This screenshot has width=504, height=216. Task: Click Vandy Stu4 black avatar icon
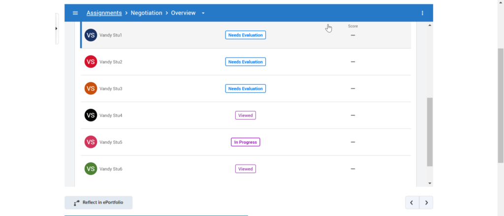point(91,115)
